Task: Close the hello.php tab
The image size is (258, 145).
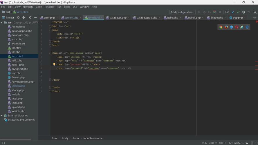Action: click(x=180, y=18)
